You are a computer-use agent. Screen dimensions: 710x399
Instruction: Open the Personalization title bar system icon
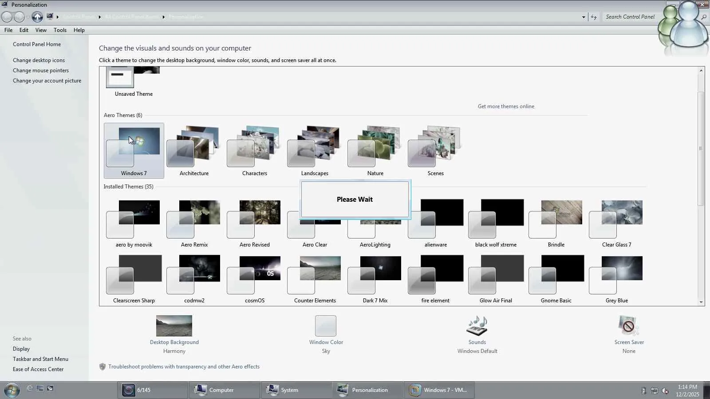coord(5,4)
